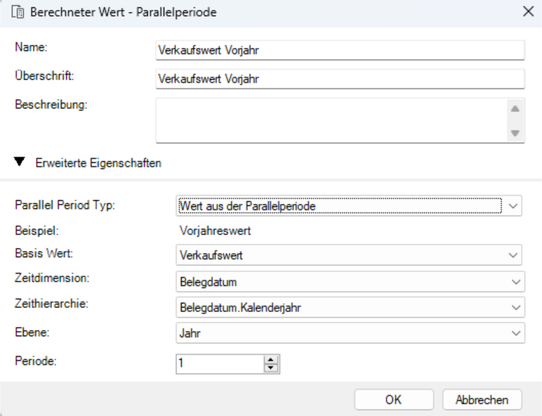Click the Name input field

(x=340, y=50)
